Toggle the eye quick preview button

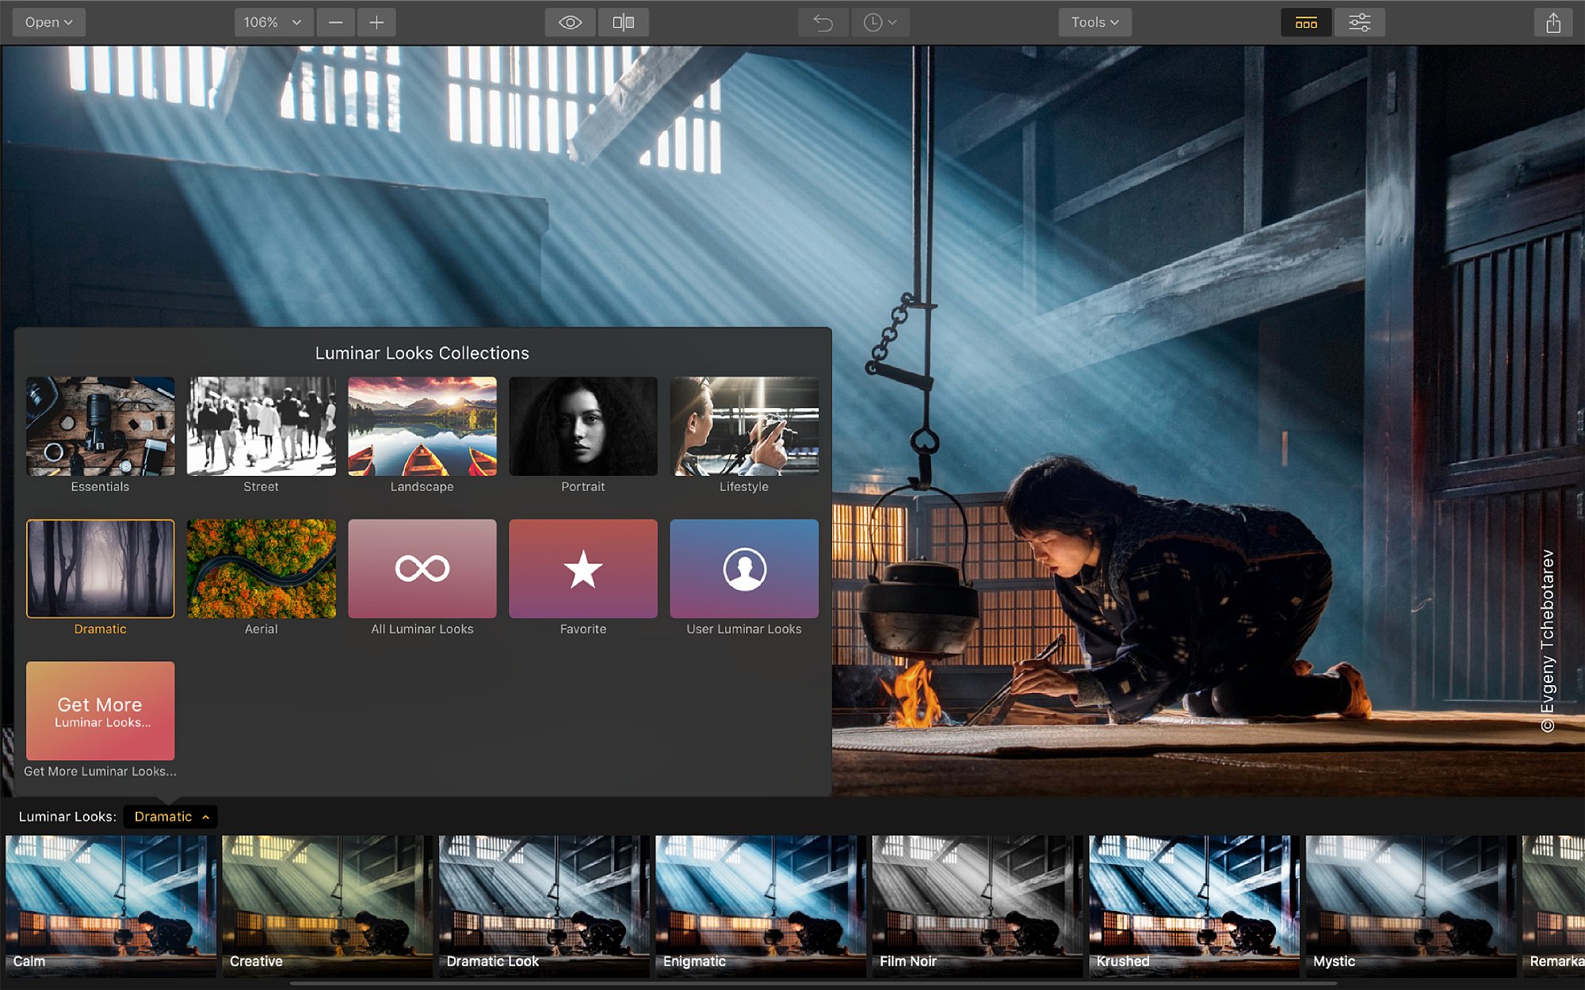tap(570, 22)
